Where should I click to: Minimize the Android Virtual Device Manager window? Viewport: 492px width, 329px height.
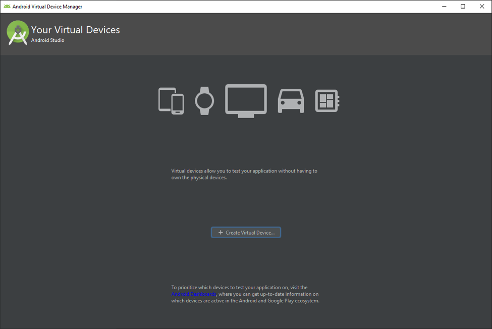click(x=444, y=6)
